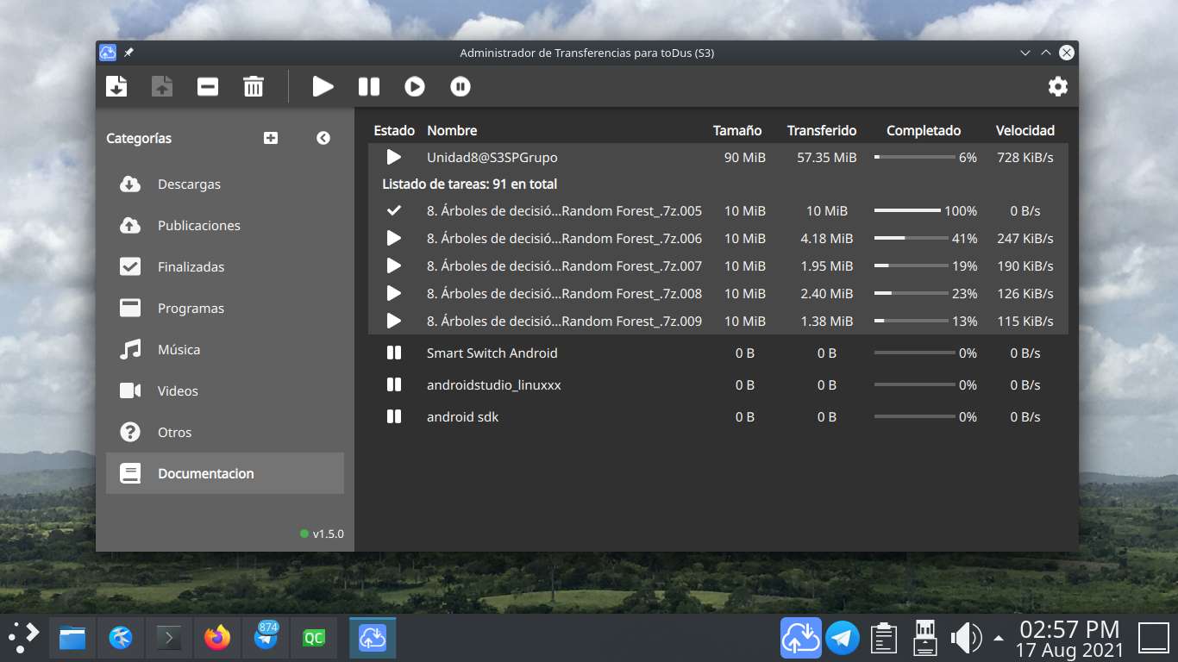Open Telegram from the system tray
The width and height of the screenshot is (1178, 662).
coord(843,639)
